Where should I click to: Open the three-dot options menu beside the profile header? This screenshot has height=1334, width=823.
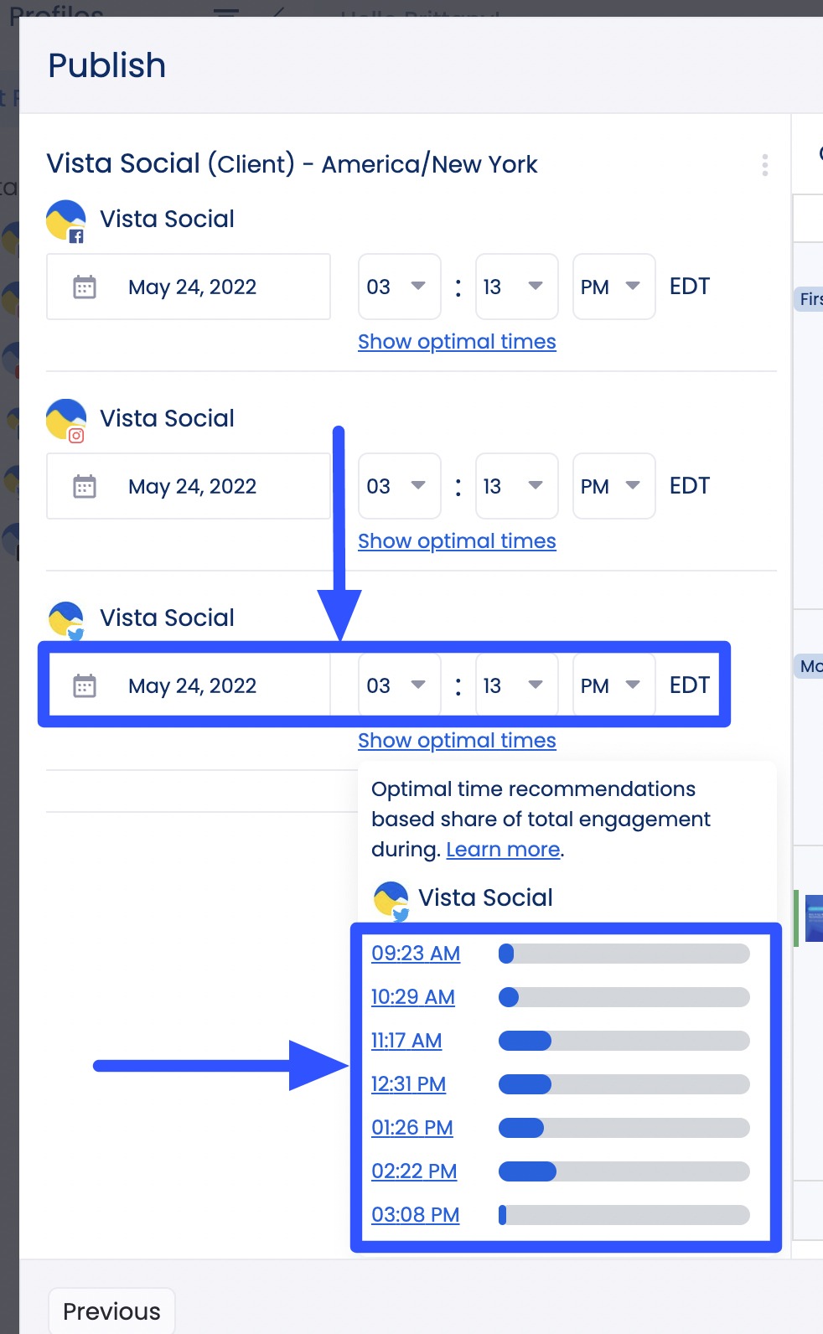coord(764,165)
